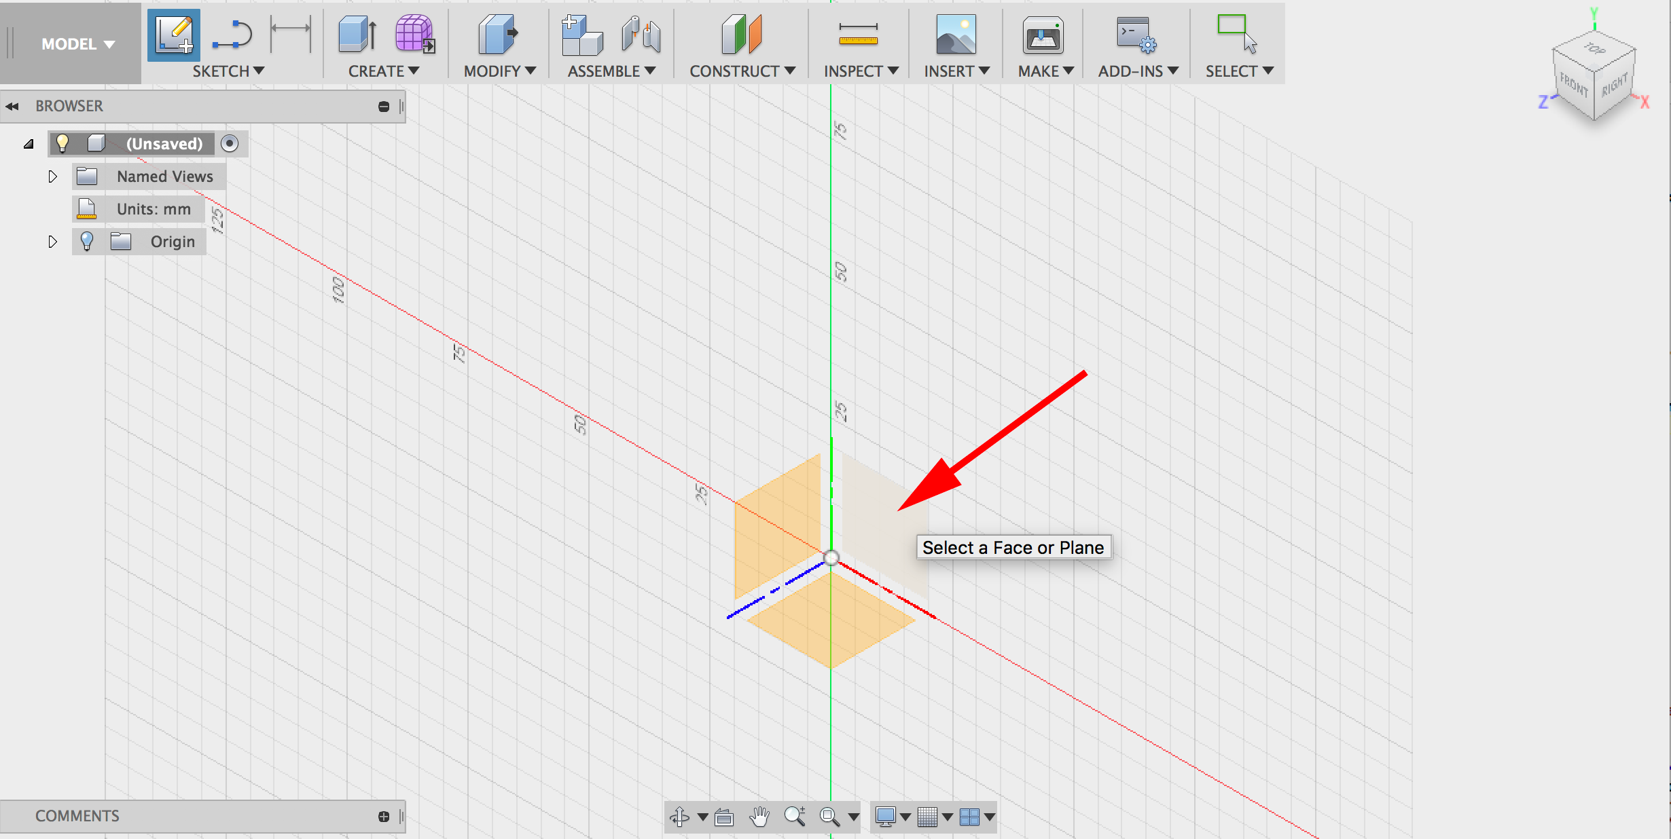Image resolution: width=1671 pixels, height=839 pixels.
Task: Select the Zoom magnifier tool
Action: 795,816
